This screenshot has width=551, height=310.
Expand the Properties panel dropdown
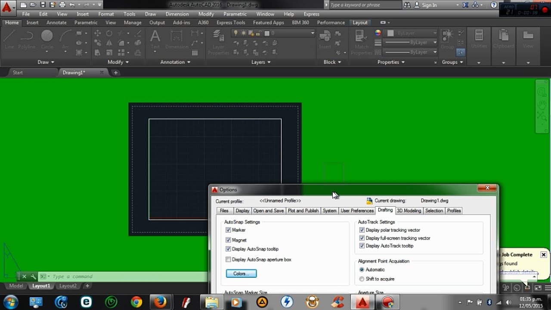point(391,62)
